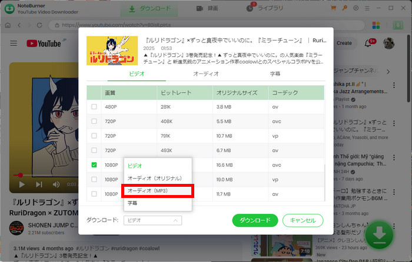This screenshot has width=412, height=262.
Task: Choose ビデオ in the dropdown list
Action: point(158,166)
